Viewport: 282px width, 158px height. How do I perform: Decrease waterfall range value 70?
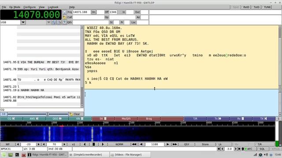click(44, 144)
